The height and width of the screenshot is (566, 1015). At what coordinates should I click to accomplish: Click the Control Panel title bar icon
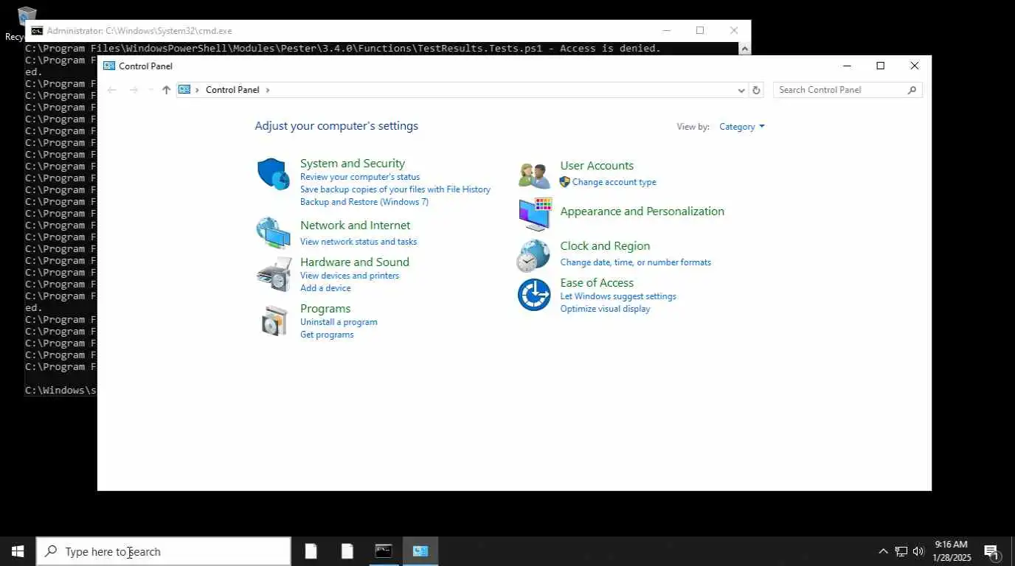(109, 66)
